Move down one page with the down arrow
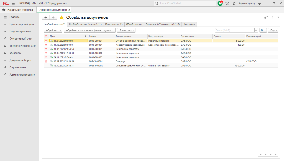284x161 pixels. click(270, 154)
